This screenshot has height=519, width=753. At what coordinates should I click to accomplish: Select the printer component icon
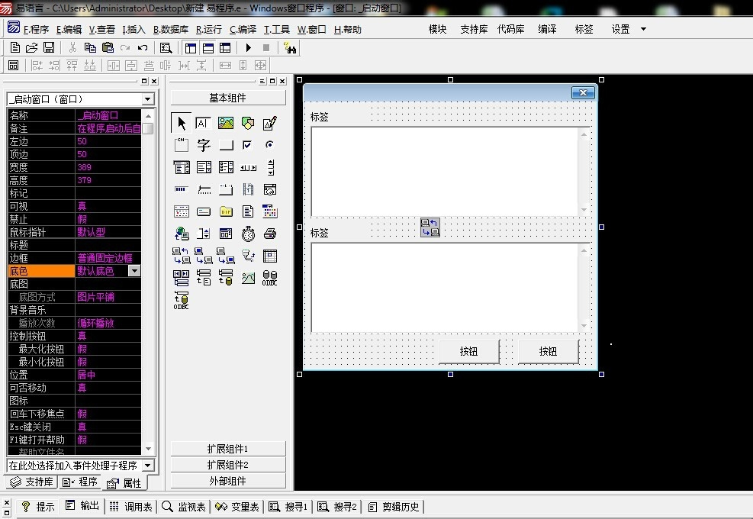(x=269, y=234)
